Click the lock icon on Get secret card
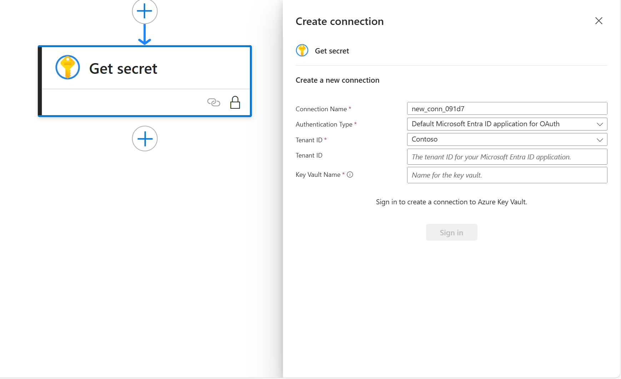This screenshot has width=621, height=379. point(235,102)
